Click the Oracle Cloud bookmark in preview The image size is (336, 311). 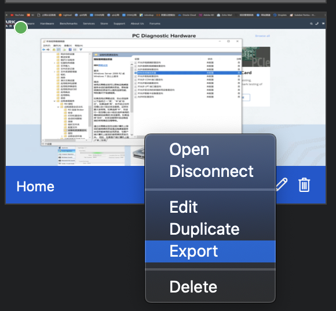click(187, 15)
